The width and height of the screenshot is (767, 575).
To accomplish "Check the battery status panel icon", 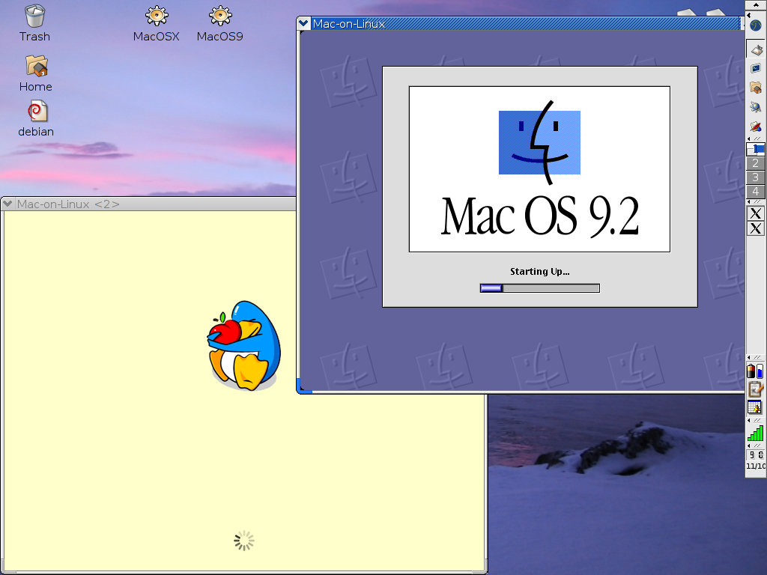I will pos(751,371).
